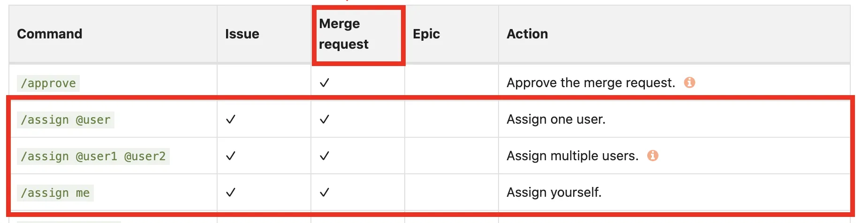Click the Assign yourself action text
The width and height of the screenshot is (862, 223).
554,193
